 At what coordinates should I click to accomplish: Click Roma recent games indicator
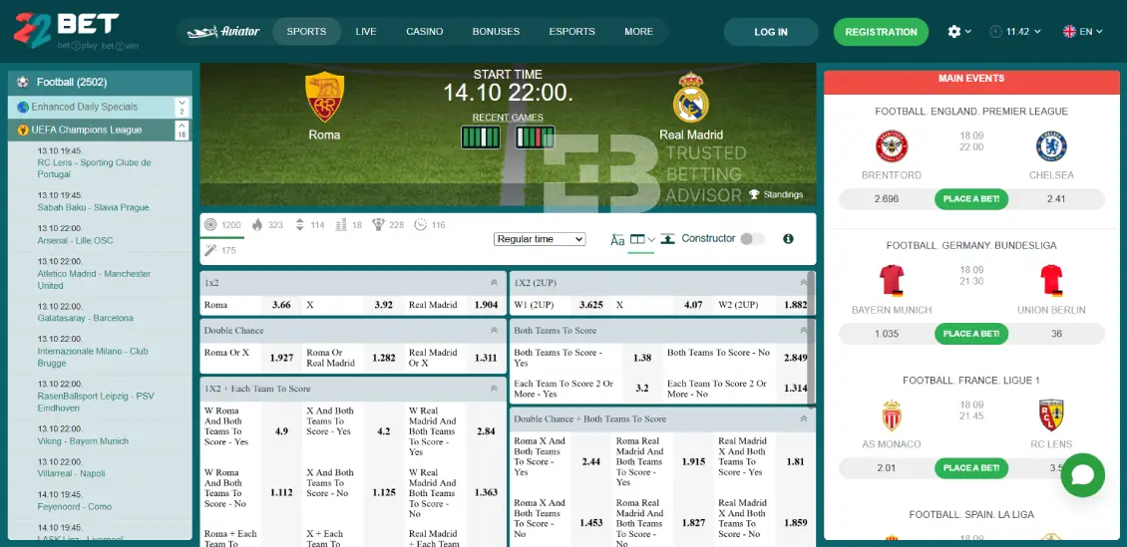(x=481, y=137)
